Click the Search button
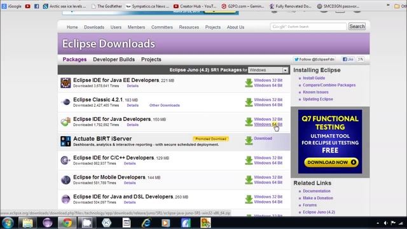Viewport: 407px width, 229px height. coord(357,26)
